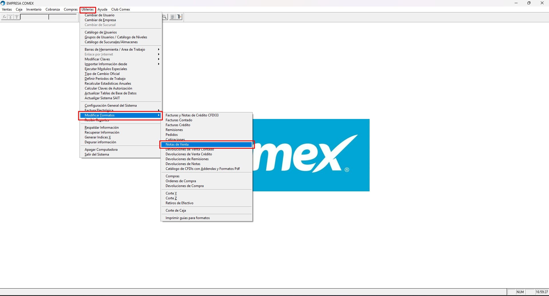The height and width of the screenshot is (296, 549).
Task: Choose Depurar información
Action: click(121, 142)
